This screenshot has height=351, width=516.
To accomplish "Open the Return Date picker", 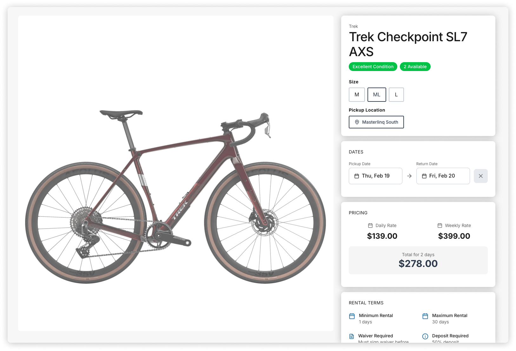I will tap(443, 176).
